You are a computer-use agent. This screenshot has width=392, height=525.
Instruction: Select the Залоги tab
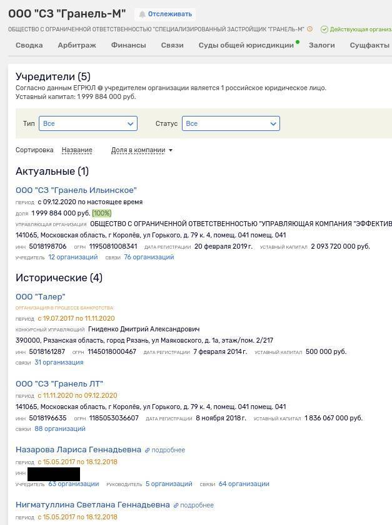[322, 45]
